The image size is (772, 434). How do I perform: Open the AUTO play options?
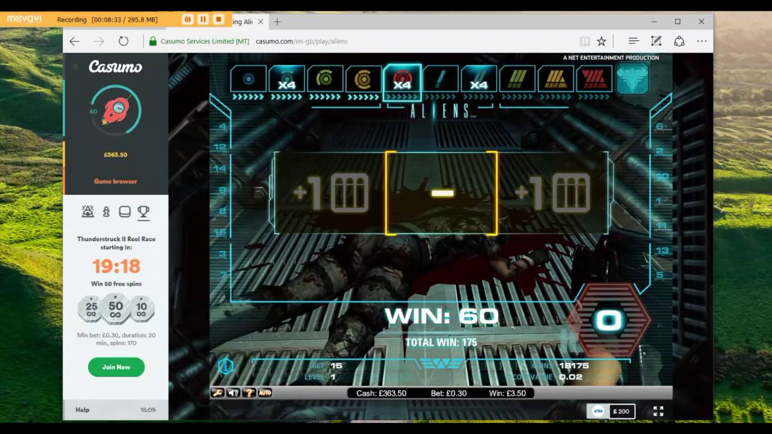[265, 393]
